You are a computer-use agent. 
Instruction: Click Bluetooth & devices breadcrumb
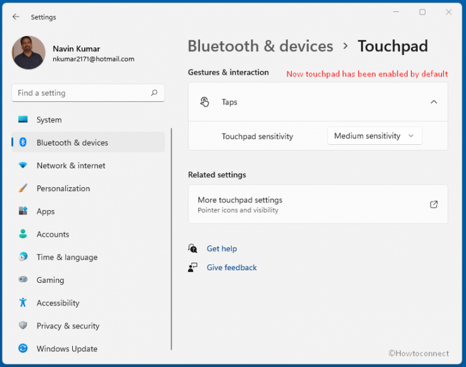pyautogui.click(x=260, y=46)
